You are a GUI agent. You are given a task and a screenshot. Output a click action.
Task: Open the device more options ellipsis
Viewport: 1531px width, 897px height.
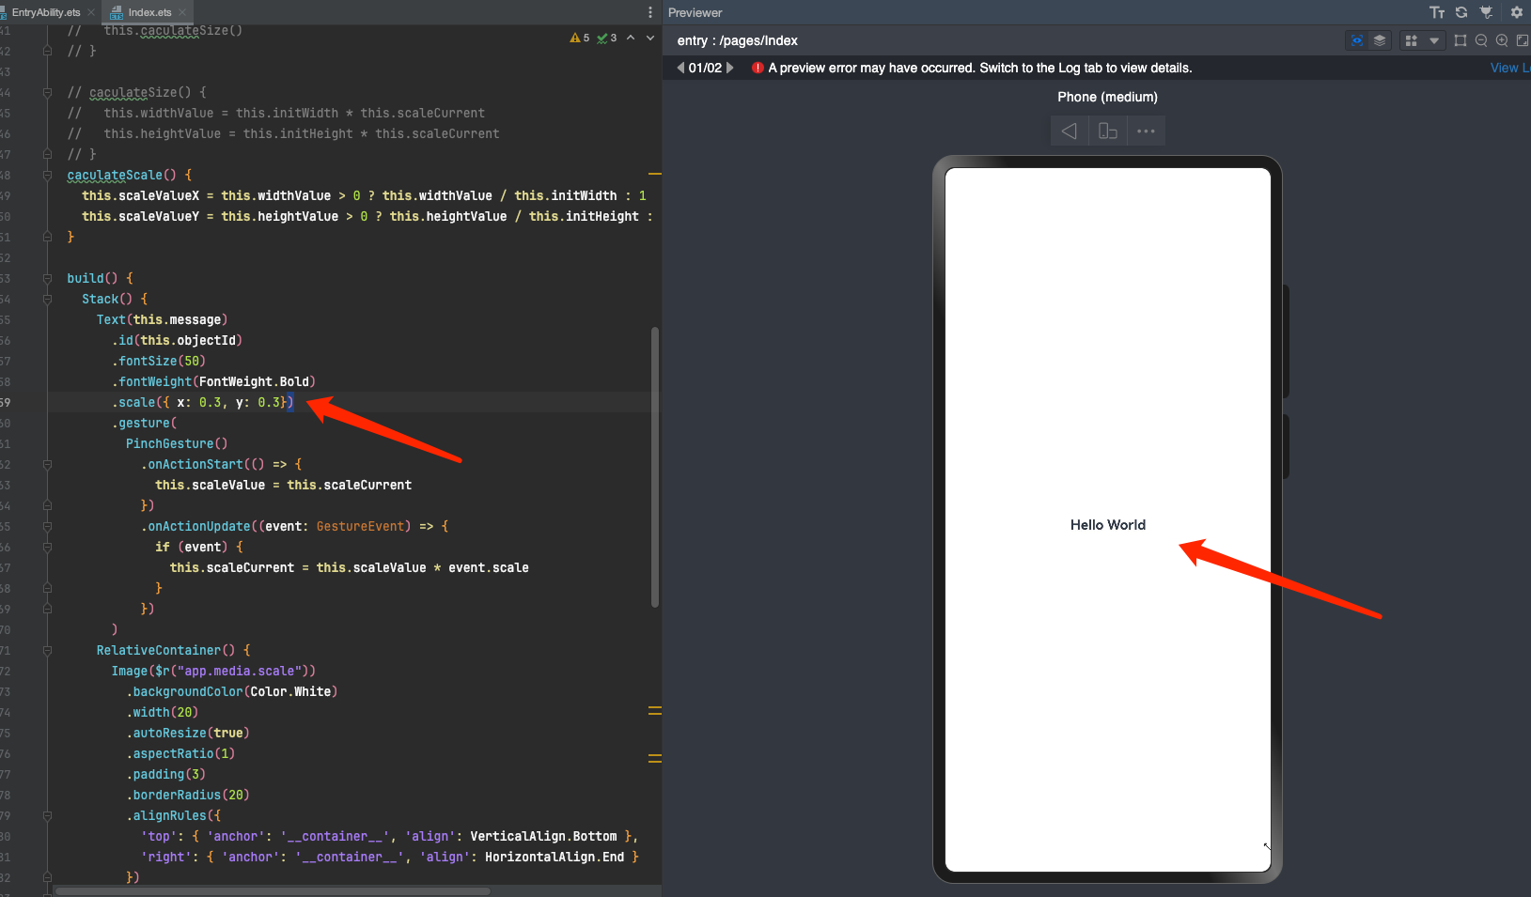[1146, 131]
